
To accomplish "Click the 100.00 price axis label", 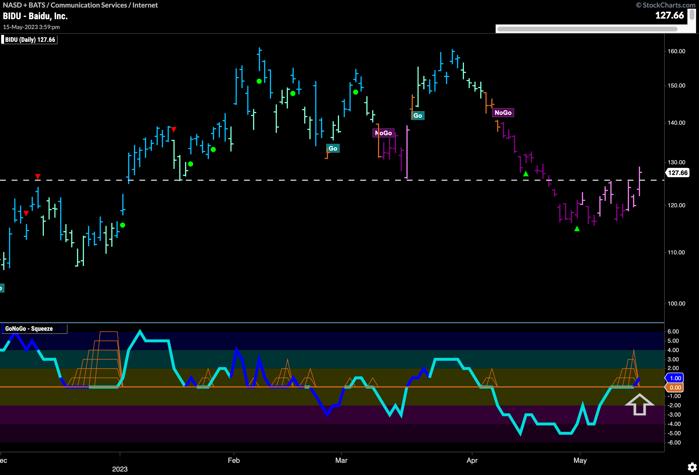I will 676,303.
